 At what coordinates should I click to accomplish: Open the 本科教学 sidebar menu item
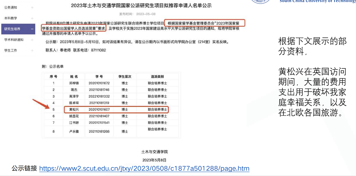click(11, 18)
